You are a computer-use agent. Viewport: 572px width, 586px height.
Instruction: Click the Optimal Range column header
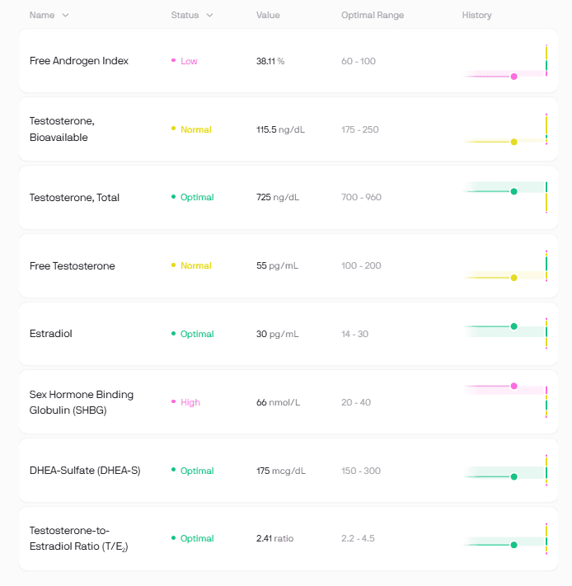(x=373, y=16)
